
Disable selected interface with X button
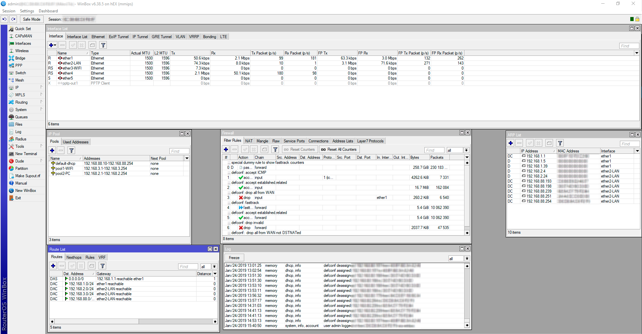pyautogui.click(x=82, y=45)
